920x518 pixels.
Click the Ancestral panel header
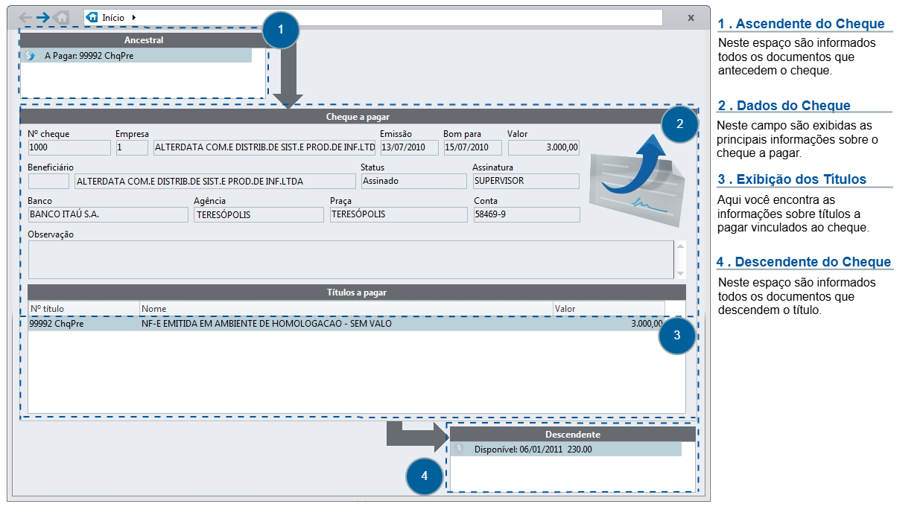click(142, 40)
